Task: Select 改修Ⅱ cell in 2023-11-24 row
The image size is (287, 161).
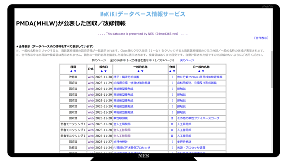Action: 73,148
